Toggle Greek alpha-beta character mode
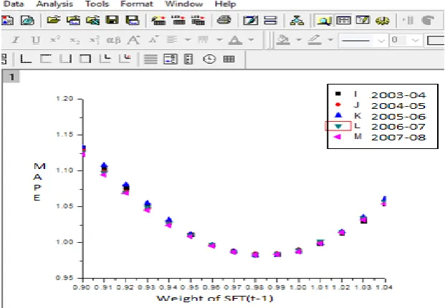The height and width of the screenshot is (308, 445). (x=113, y=40)
